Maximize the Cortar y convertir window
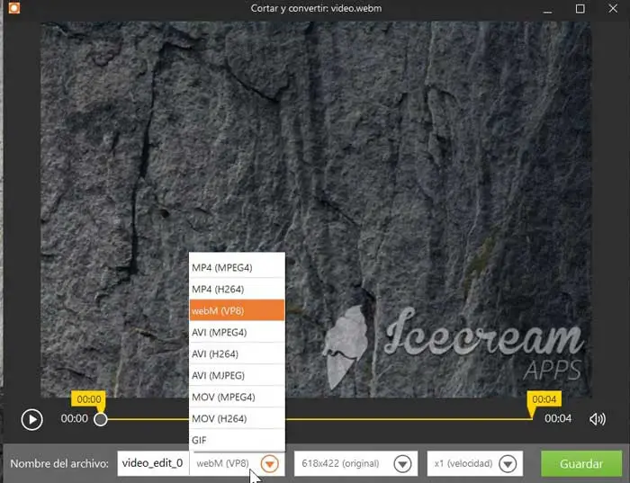 tap(580, 8)
